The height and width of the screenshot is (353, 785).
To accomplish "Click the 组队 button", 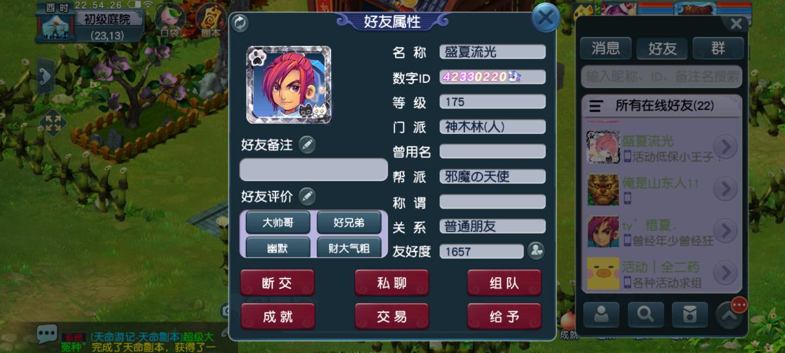I will pyautogui.click(x=504, y=283).
